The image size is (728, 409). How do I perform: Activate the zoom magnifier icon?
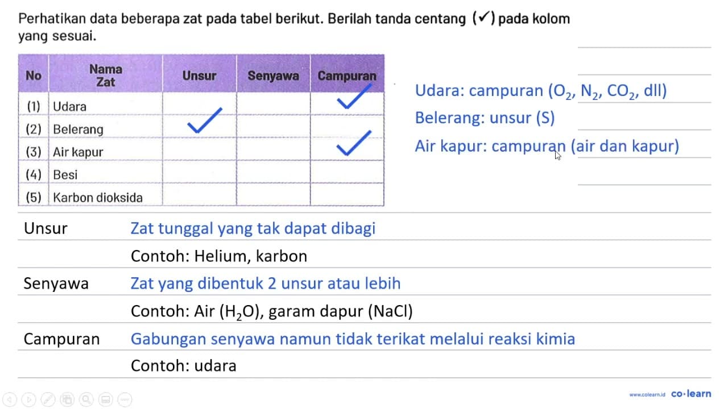(x=86, y=398)
